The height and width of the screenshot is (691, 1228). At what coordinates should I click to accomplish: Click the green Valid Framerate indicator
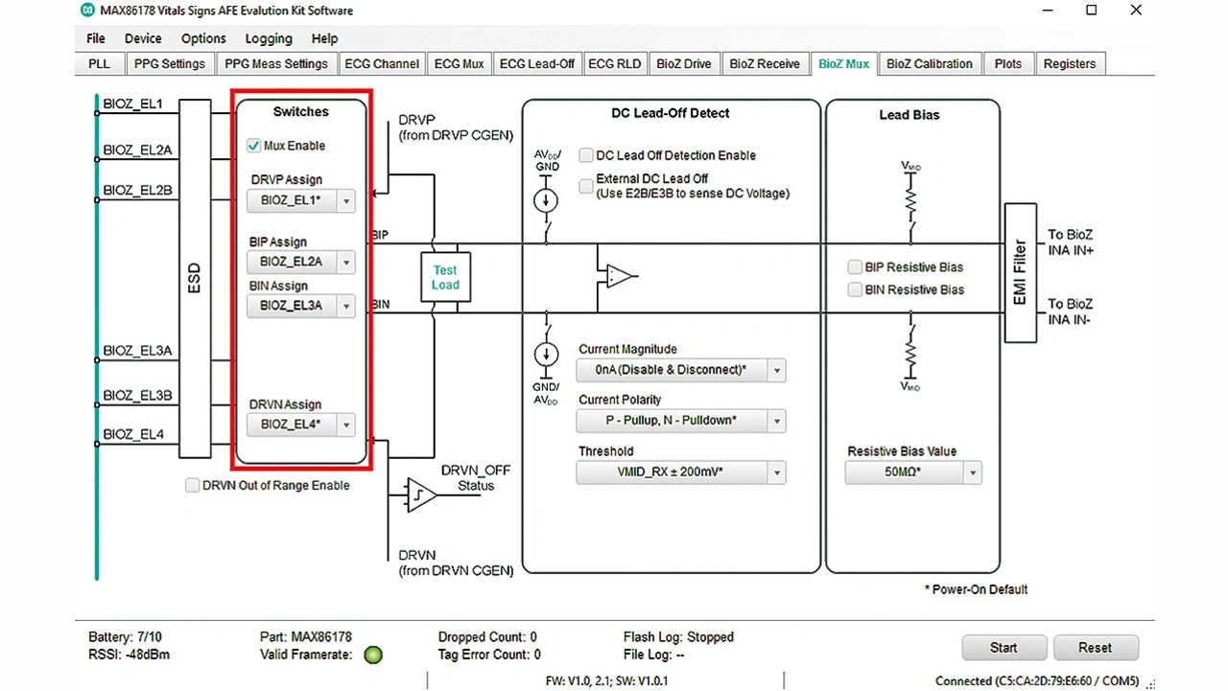click(x=373, y=656)
